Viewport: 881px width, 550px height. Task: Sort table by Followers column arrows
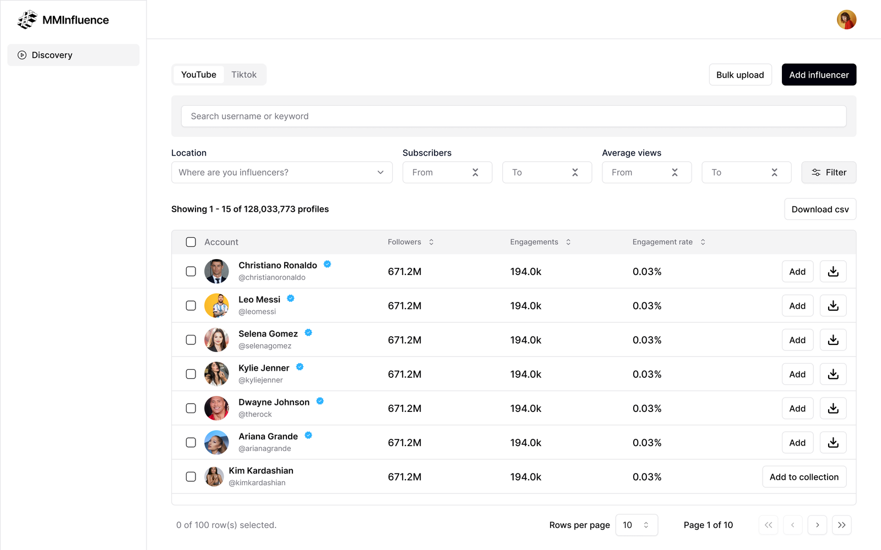tap(431, 242)
